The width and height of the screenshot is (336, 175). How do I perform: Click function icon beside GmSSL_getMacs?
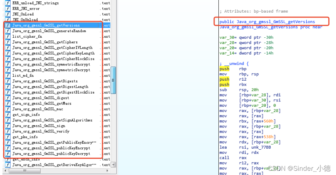coord(8,104)
